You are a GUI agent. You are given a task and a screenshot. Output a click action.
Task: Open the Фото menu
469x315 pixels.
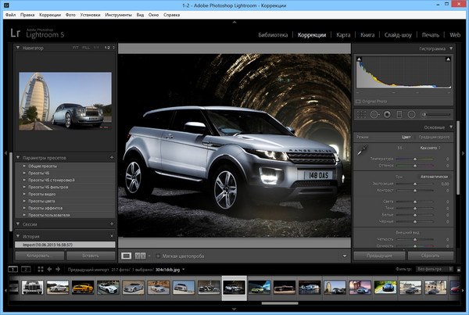coord(72,15)
